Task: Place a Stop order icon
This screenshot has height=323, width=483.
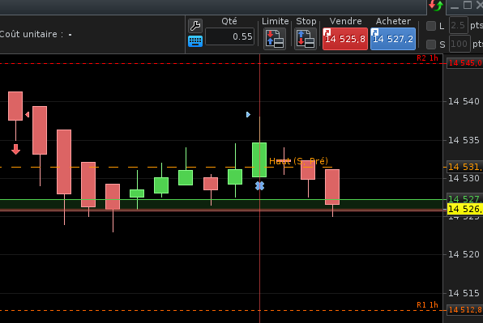Action: coord(306,39)
